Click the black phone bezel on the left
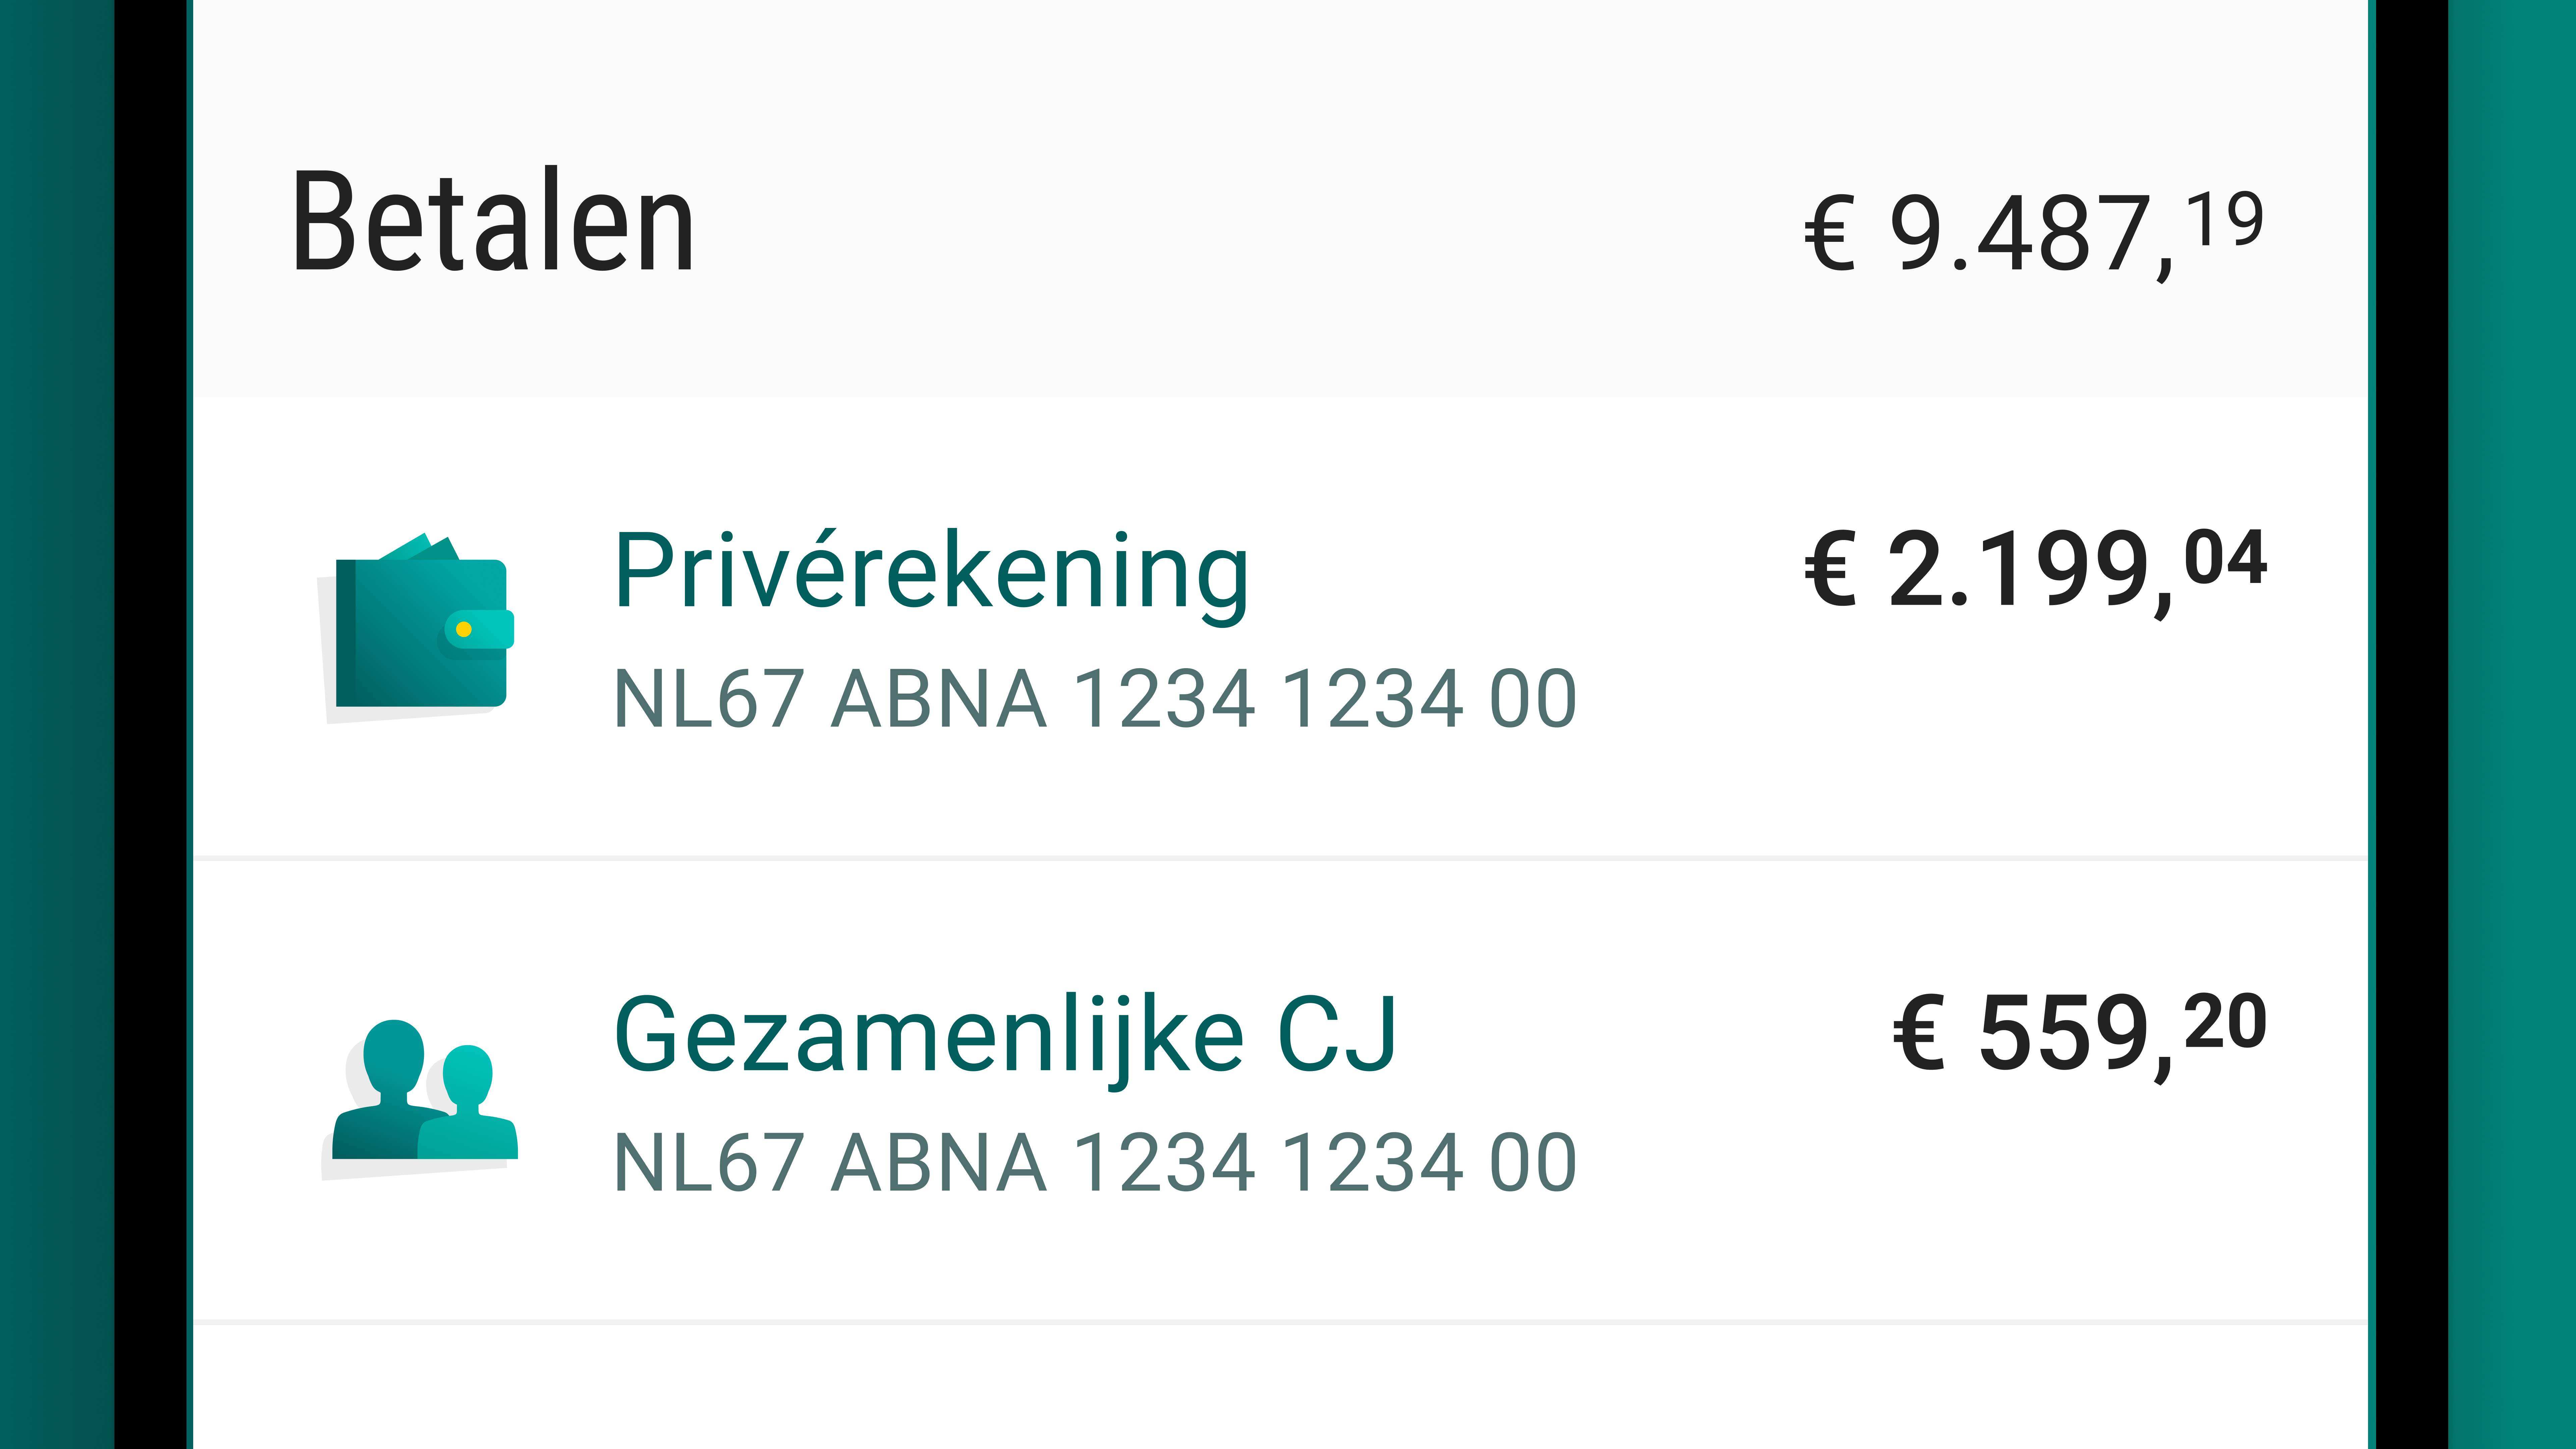The height and width of the screenshot is (1449, 2576). (x=150, y=724)
